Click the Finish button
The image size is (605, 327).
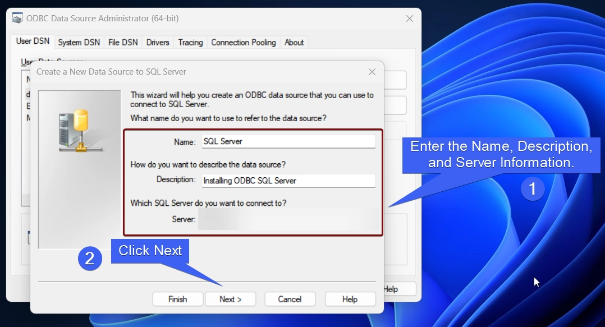coord(177,300)
